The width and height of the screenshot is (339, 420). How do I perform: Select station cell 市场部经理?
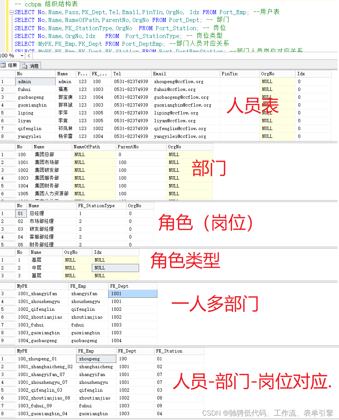coord(51,221)
